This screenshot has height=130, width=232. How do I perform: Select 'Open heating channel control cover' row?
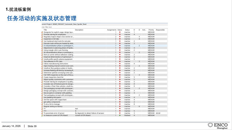click(105, 66)
